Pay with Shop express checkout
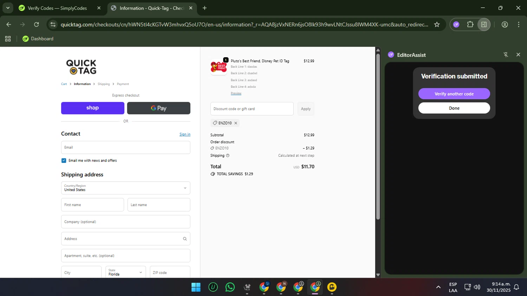 [x=93, y=108]
